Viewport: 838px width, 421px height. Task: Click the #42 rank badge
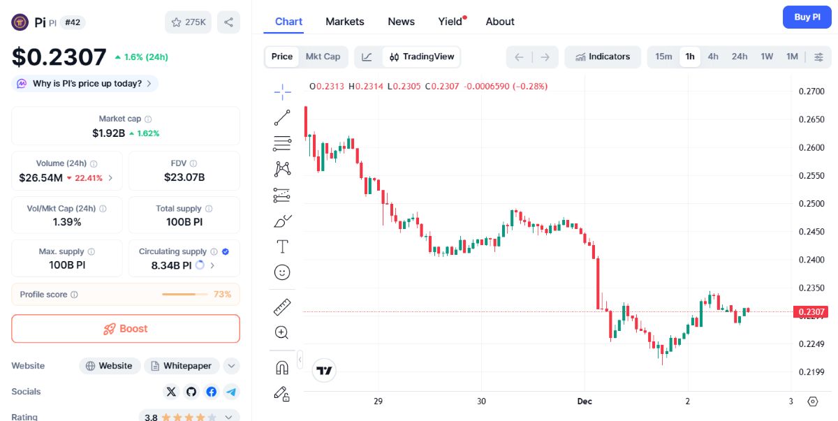pyautogui.click(x=73, y=22)
